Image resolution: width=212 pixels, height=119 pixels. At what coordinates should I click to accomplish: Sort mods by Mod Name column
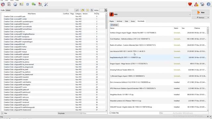[32, 14]
